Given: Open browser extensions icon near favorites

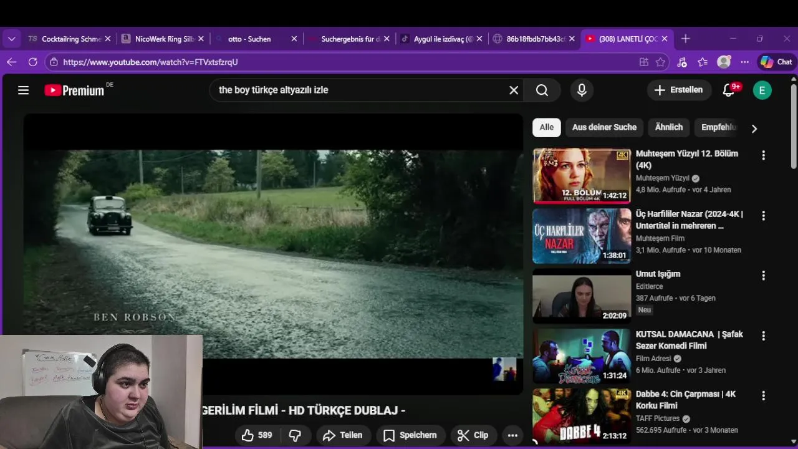Looking at the screenshot, I should [x=681, y=62].
